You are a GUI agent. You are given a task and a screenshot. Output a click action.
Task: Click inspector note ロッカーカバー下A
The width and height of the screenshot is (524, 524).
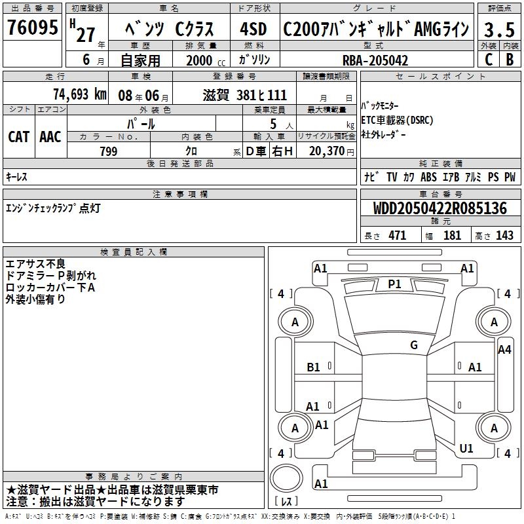pos(50,288)
